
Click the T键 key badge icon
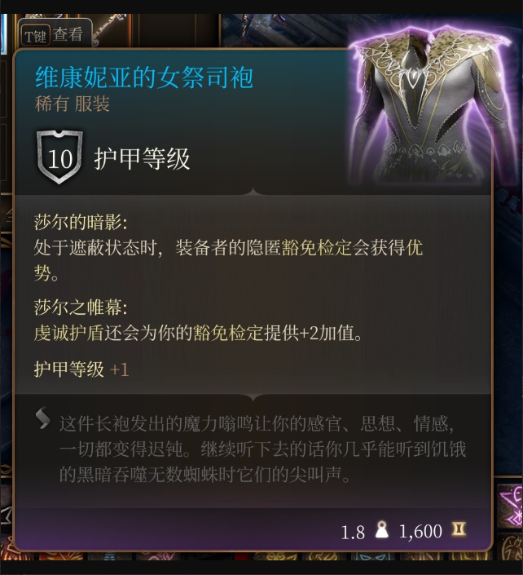coord(35,36)
